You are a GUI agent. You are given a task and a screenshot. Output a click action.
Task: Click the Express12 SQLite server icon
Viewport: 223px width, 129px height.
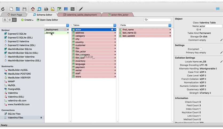click(x=5, y=34)
